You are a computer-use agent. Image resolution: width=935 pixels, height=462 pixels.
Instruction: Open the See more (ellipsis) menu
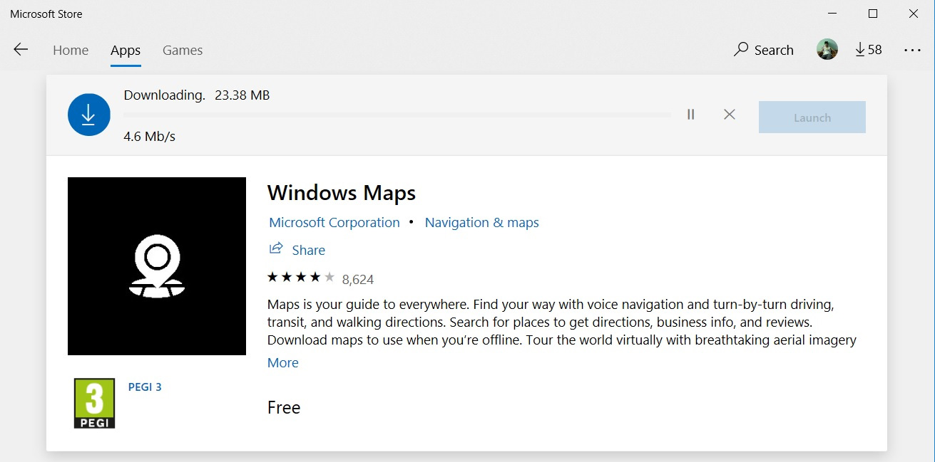[914, 49]
